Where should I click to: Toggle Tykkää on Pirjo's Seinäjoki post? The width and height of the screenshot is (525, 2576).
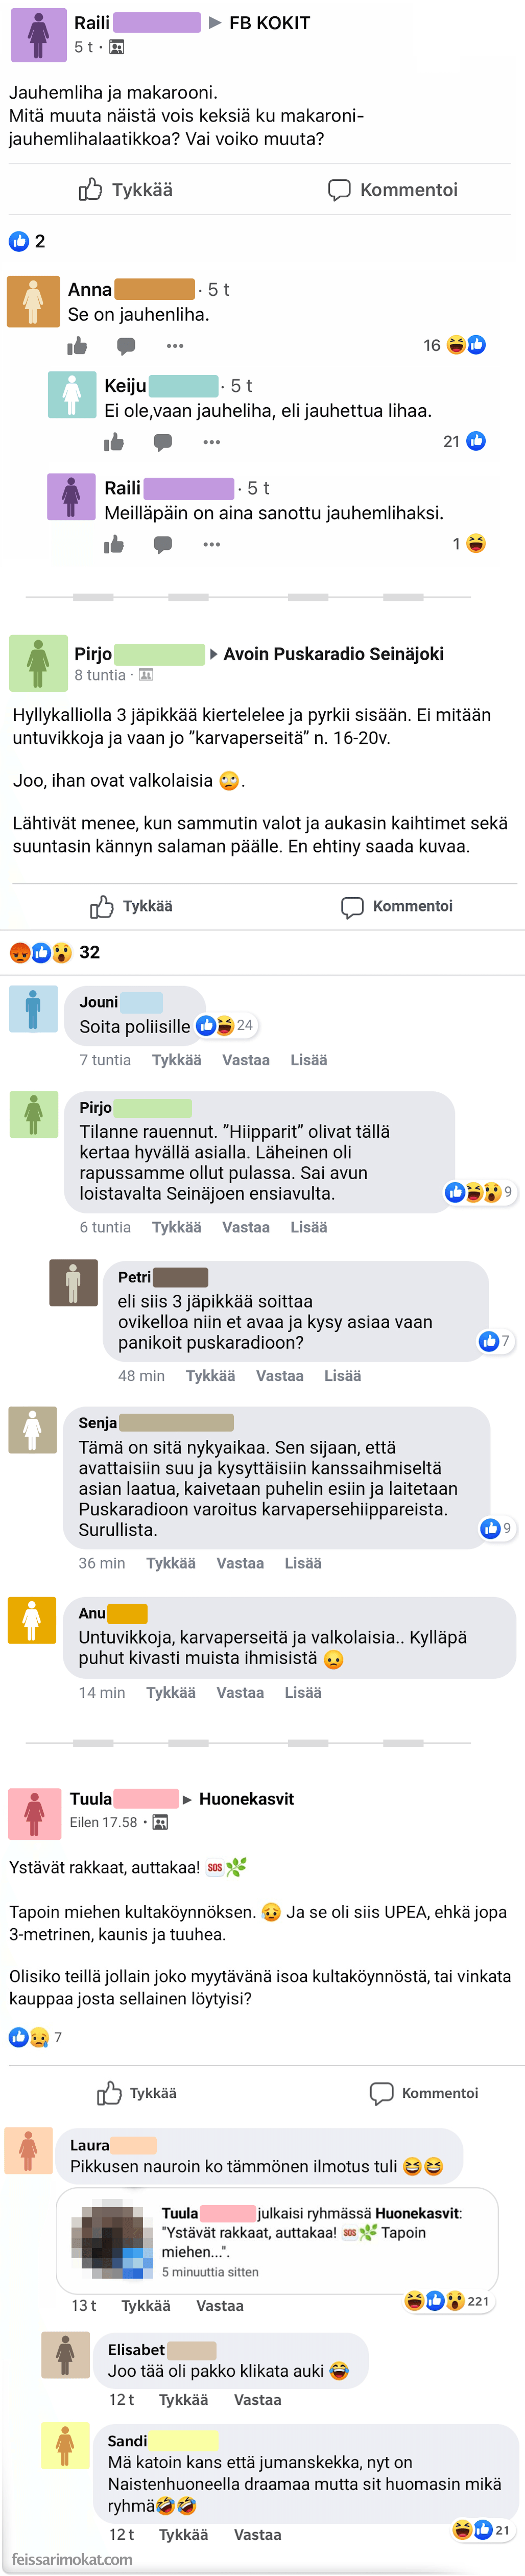coord(131,906)
